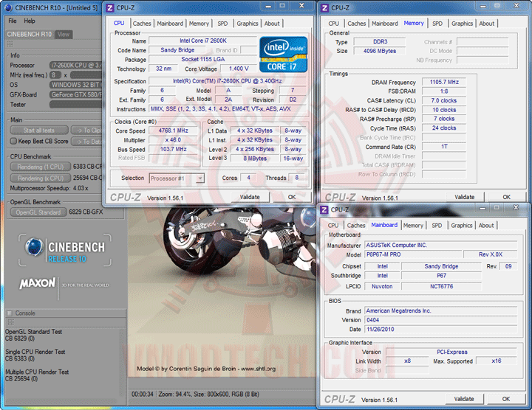
Task: Click the Multiplier value x 46.0
Action: pos(174,140)
